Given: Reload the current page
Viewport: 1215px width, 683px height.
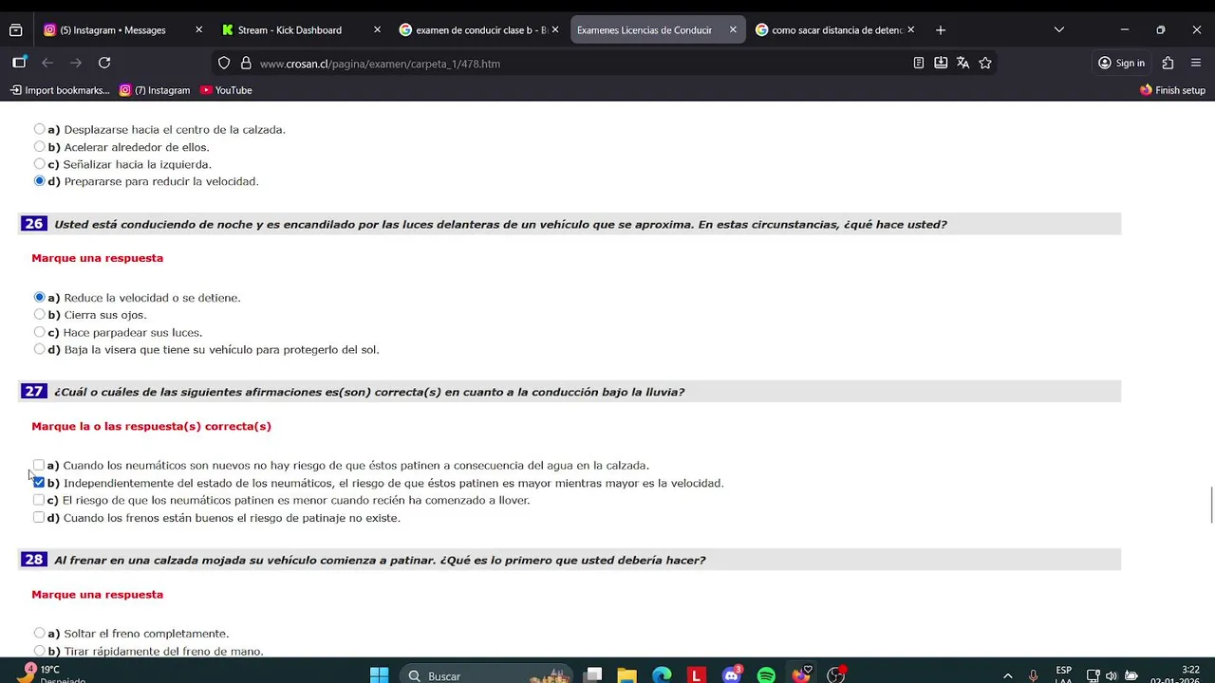Looking at the screenshot, I should coord(104,63).
